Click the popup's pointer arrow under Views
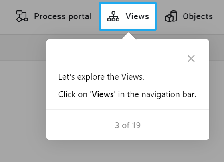This screenshot has width=224, height=162. [129, 36]
